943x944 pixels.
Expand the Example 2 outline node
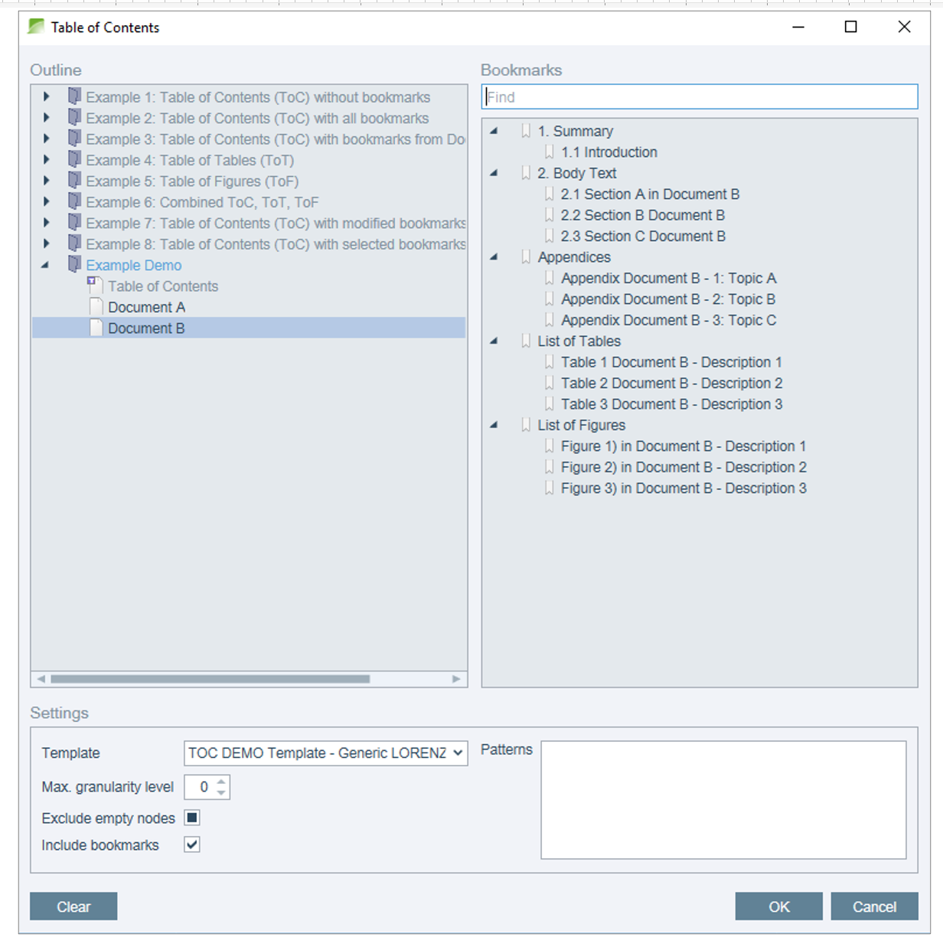[x=47, y=117]
